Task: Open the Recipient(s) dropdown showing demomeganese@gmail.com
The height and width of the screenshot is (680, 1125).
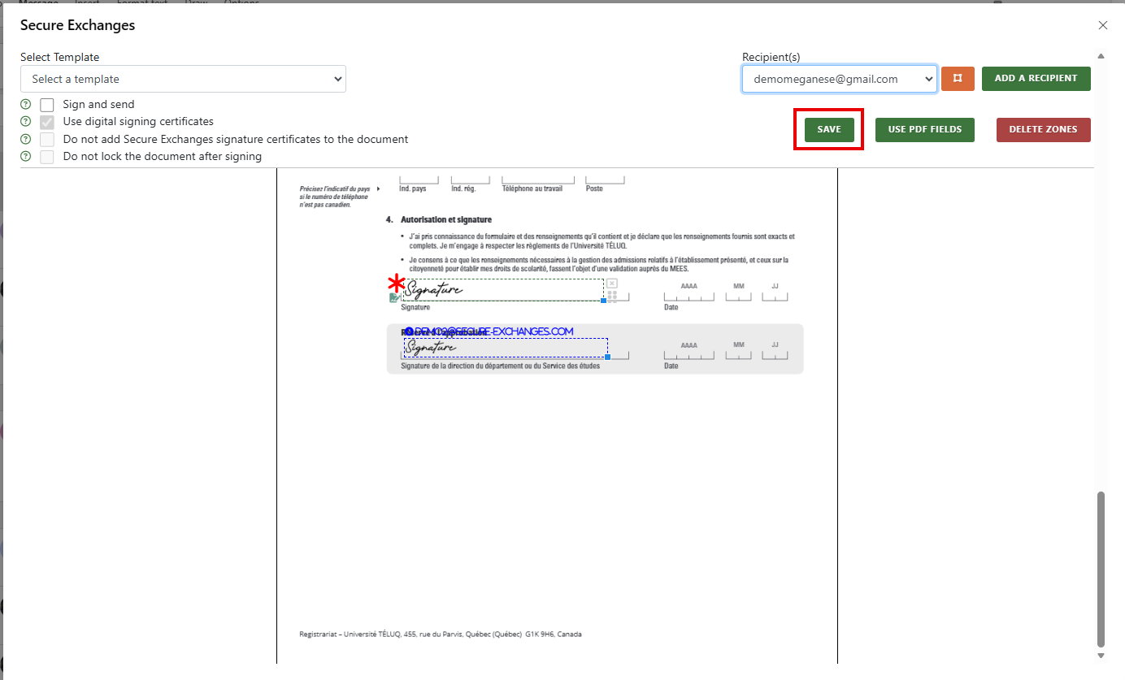Action: 840,79
